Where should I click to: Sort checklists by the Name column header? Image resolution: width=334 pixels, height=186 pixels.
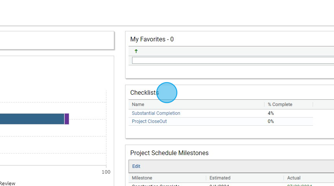point(138,104)
